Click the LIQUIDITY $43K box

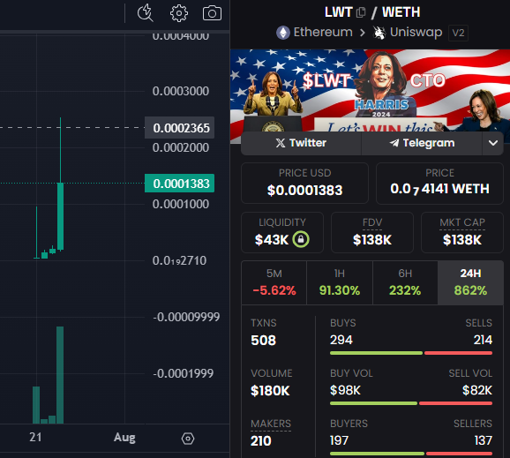(282, 233)
